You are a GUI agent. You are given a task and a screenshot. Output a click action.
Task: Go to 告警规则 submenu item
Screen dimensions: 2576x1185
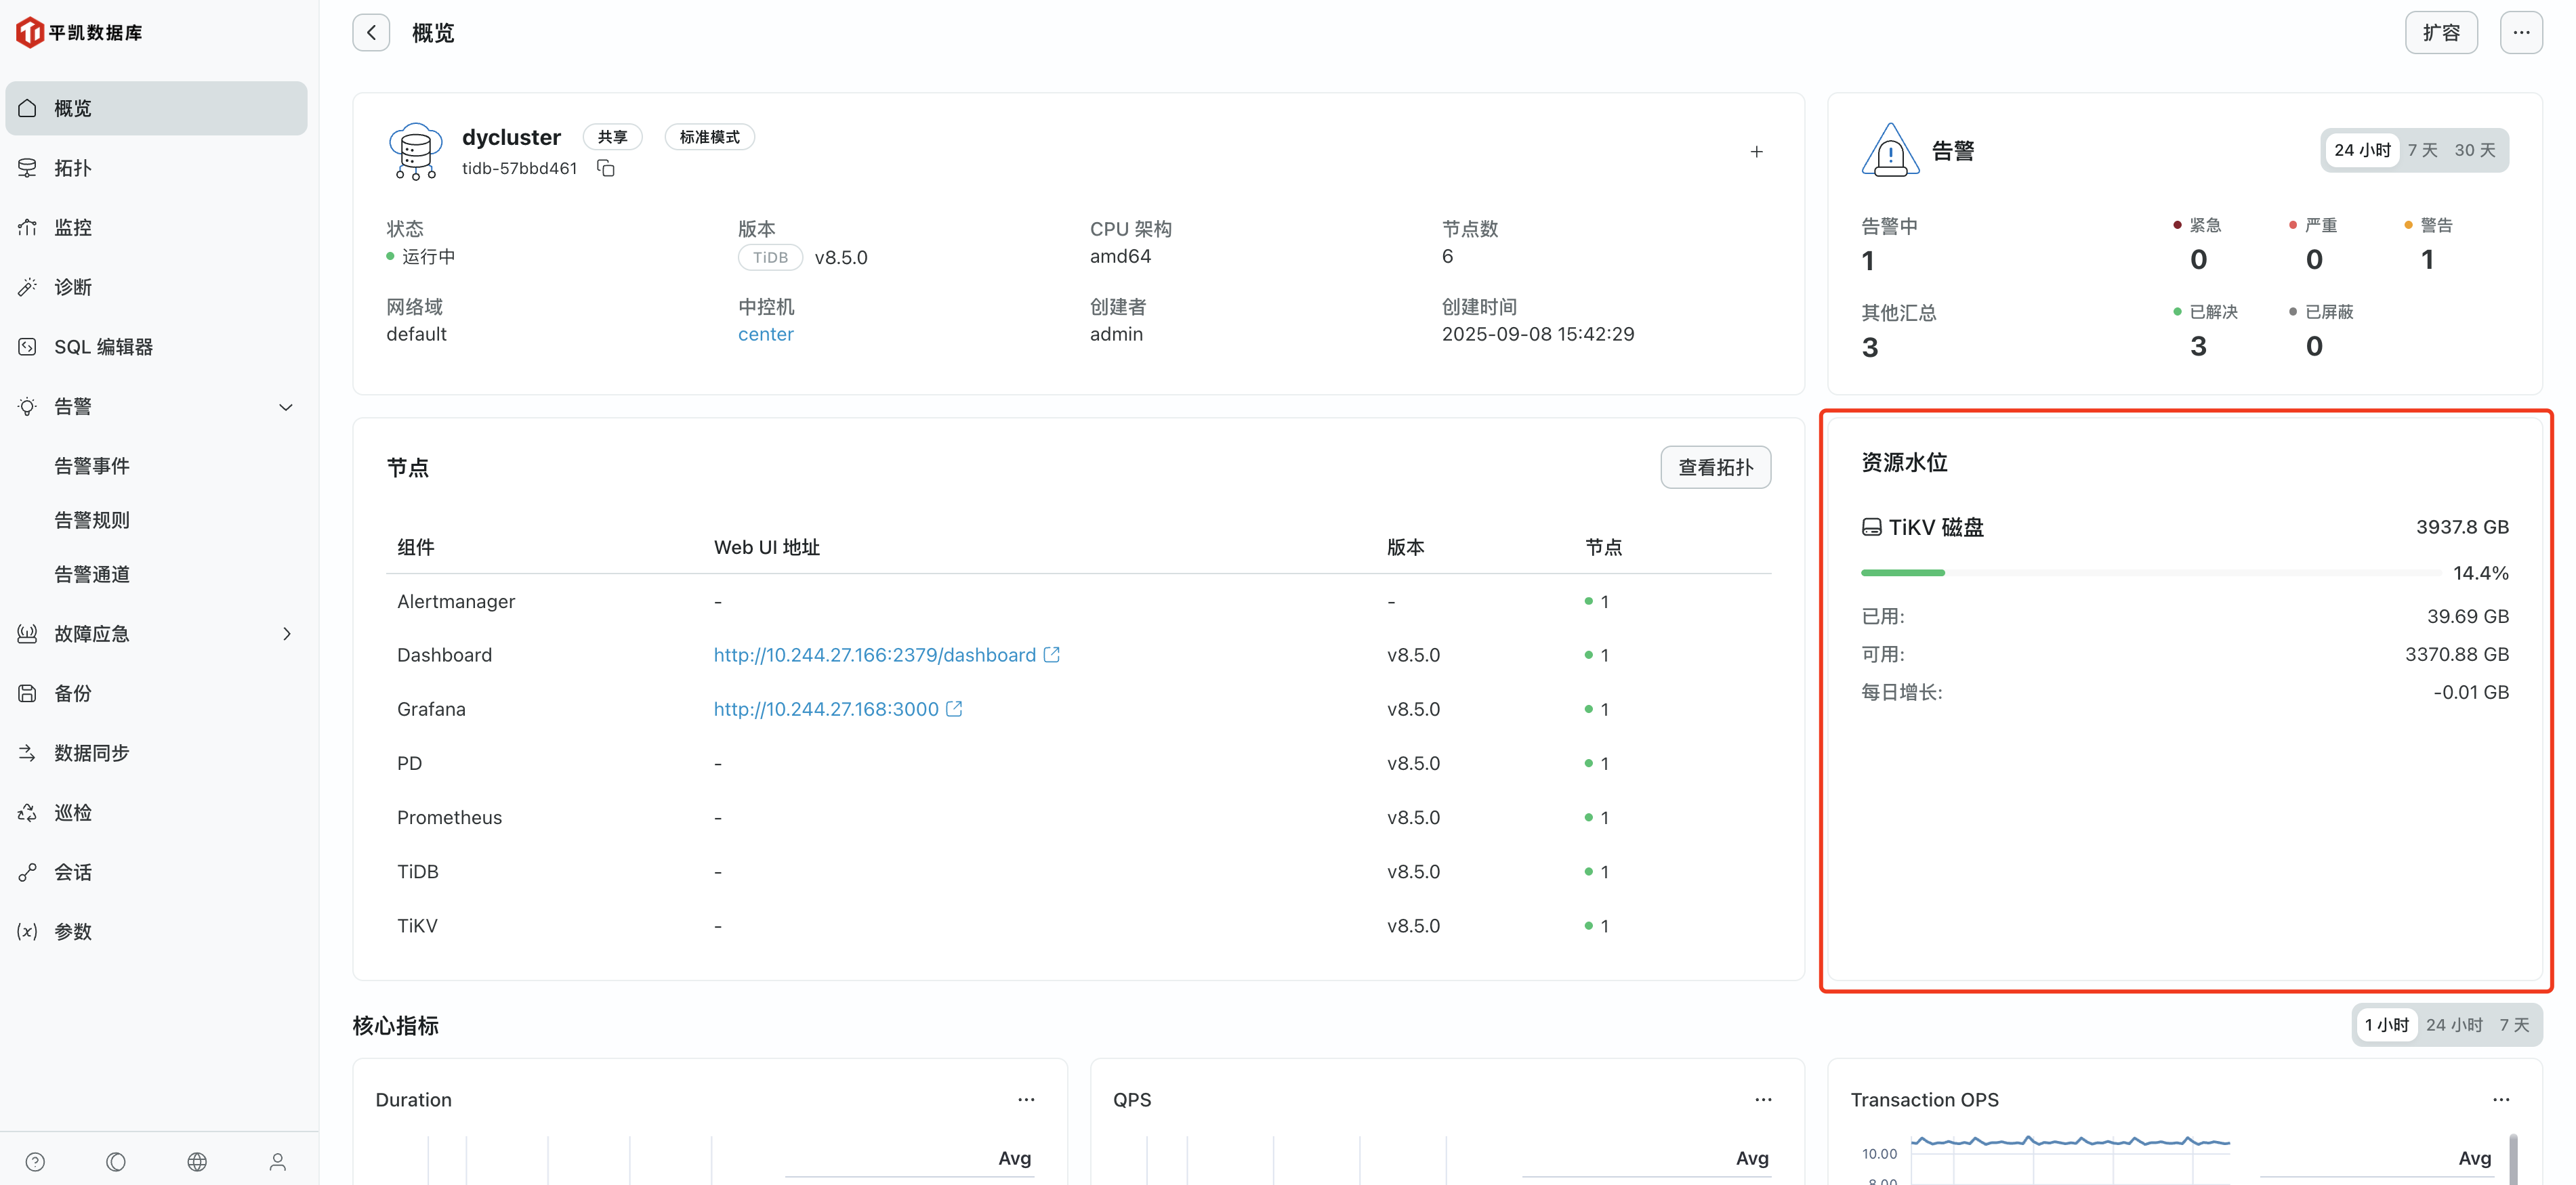[92, 519]
